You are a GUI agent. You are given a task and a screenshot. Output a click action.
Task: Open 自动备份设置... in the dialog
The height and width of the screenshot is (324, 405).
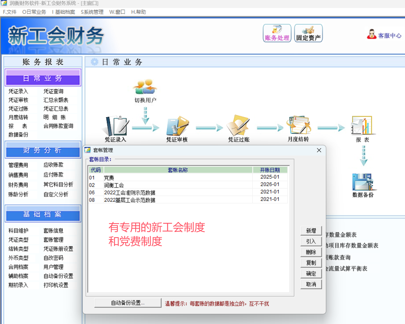pos(128,303)
